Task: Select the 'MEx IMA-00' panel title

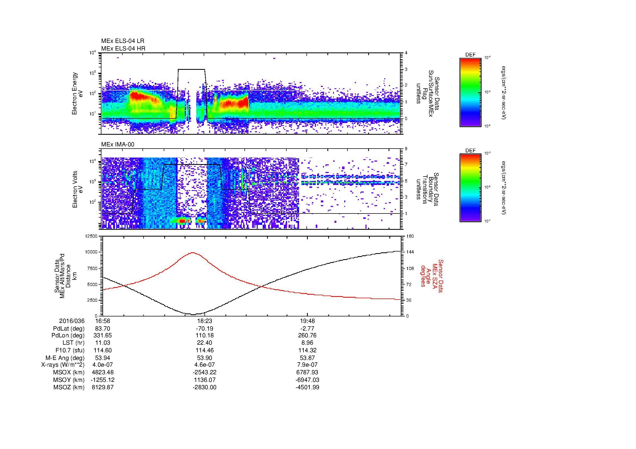Action: [118, 145]
